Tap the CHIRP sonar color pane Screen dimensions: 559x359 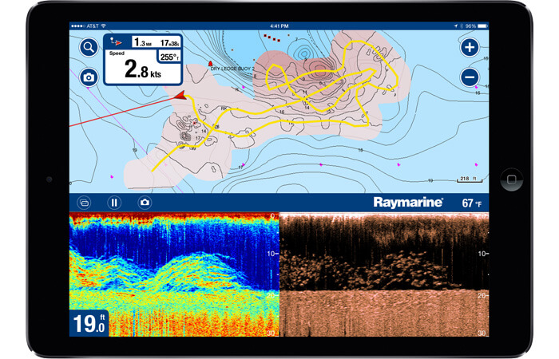point(174,274)
